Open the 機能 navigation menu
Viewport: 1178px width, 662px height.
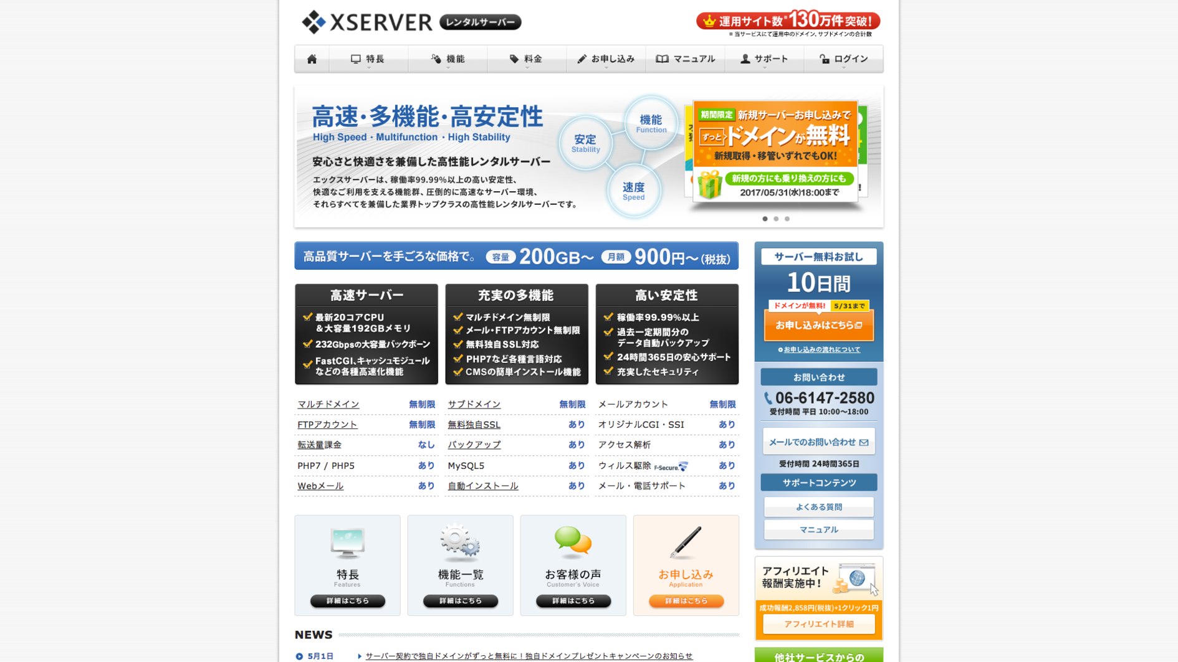448,59
